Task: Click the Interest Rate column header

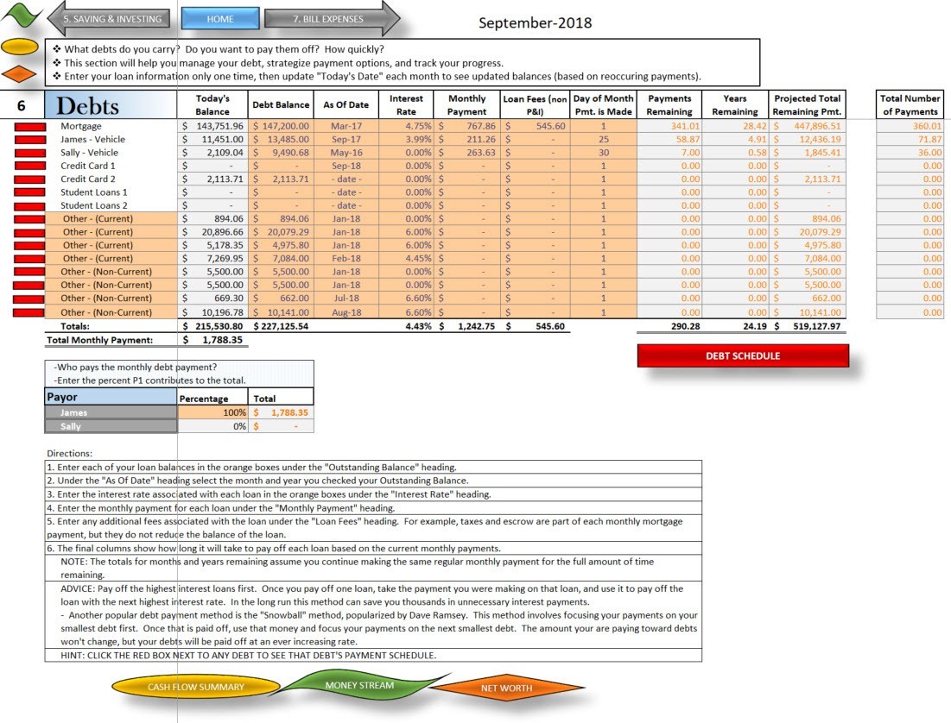Action: 406,105
